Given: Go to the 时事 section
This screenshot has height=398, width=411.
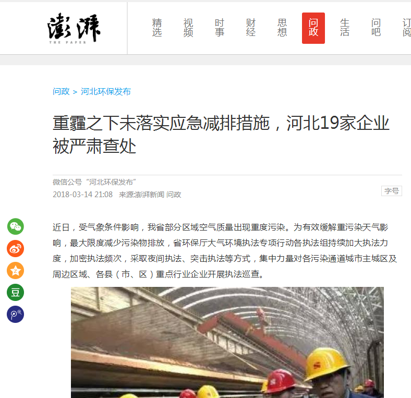Looking at the screenshot, I should pyautogui.click(x=220, y=28).
